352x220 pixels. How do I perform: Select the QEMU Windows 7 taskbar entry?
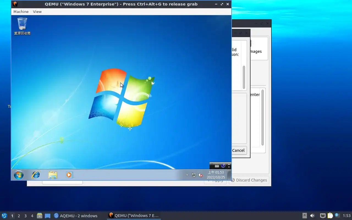pyautogui.click(x=134, y=216)
